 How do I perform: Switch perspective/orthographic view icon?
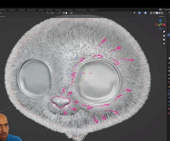point(164,44)
